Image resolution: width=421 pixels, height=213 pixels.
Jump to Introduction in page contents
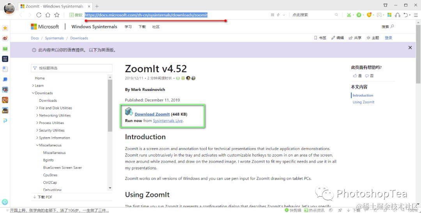point(363,95)
